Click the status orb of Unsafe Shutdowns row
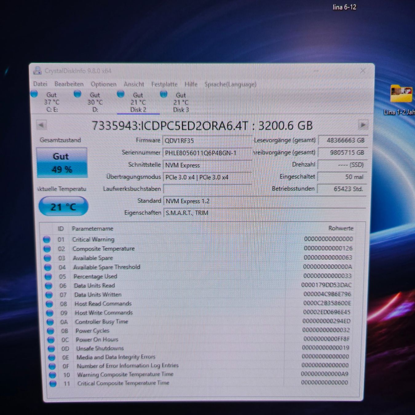Viewport: 415px width, 415px height. click(x=51, y=349)
